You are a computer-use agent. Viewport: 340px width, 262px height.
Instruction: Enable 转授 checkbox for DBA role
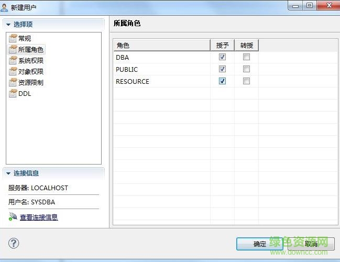246,57
